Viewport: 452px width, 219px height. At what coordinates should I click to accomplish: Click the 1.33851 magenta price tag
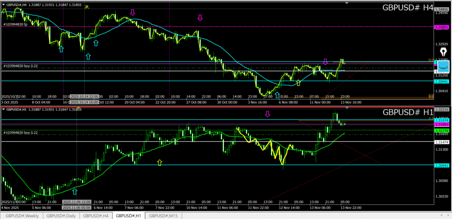[441, 27]
